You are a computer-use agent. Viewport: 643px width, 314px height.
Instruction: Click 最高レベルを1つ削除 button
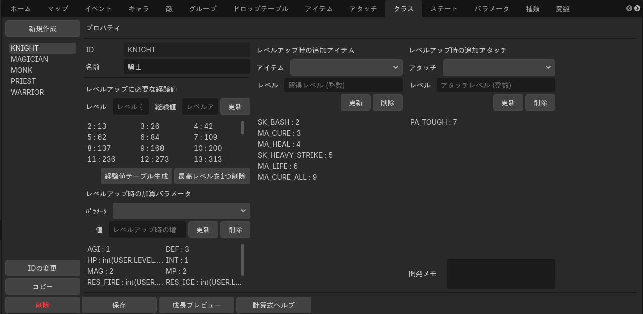click(x=212, y=176)
